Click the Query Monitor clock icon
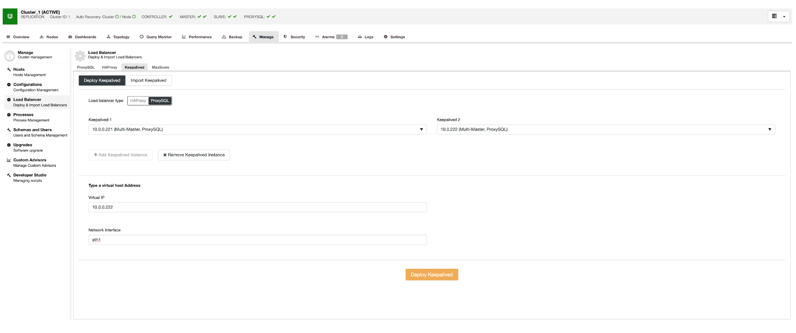This screenshot has width=796, height=333. click(141, 37)
